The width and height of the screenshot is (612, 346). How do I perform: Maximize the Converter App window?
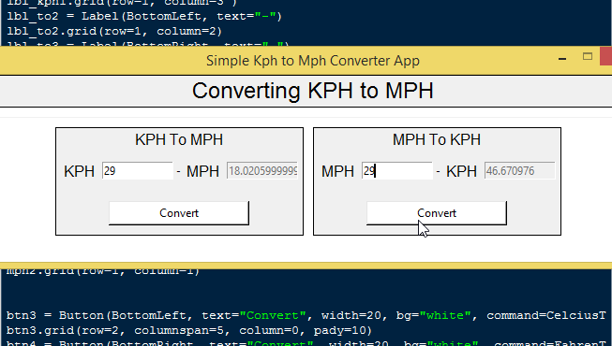pyautogui.click(x=588, y=56)
